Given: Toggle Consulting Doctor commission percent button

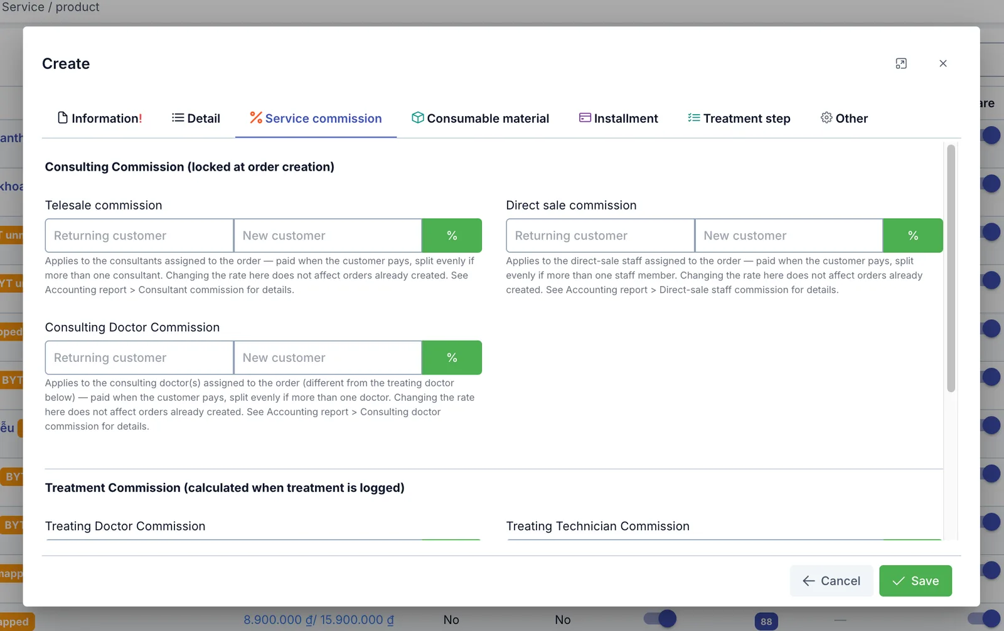Looking at the screenshot, I should click(452, 358).
